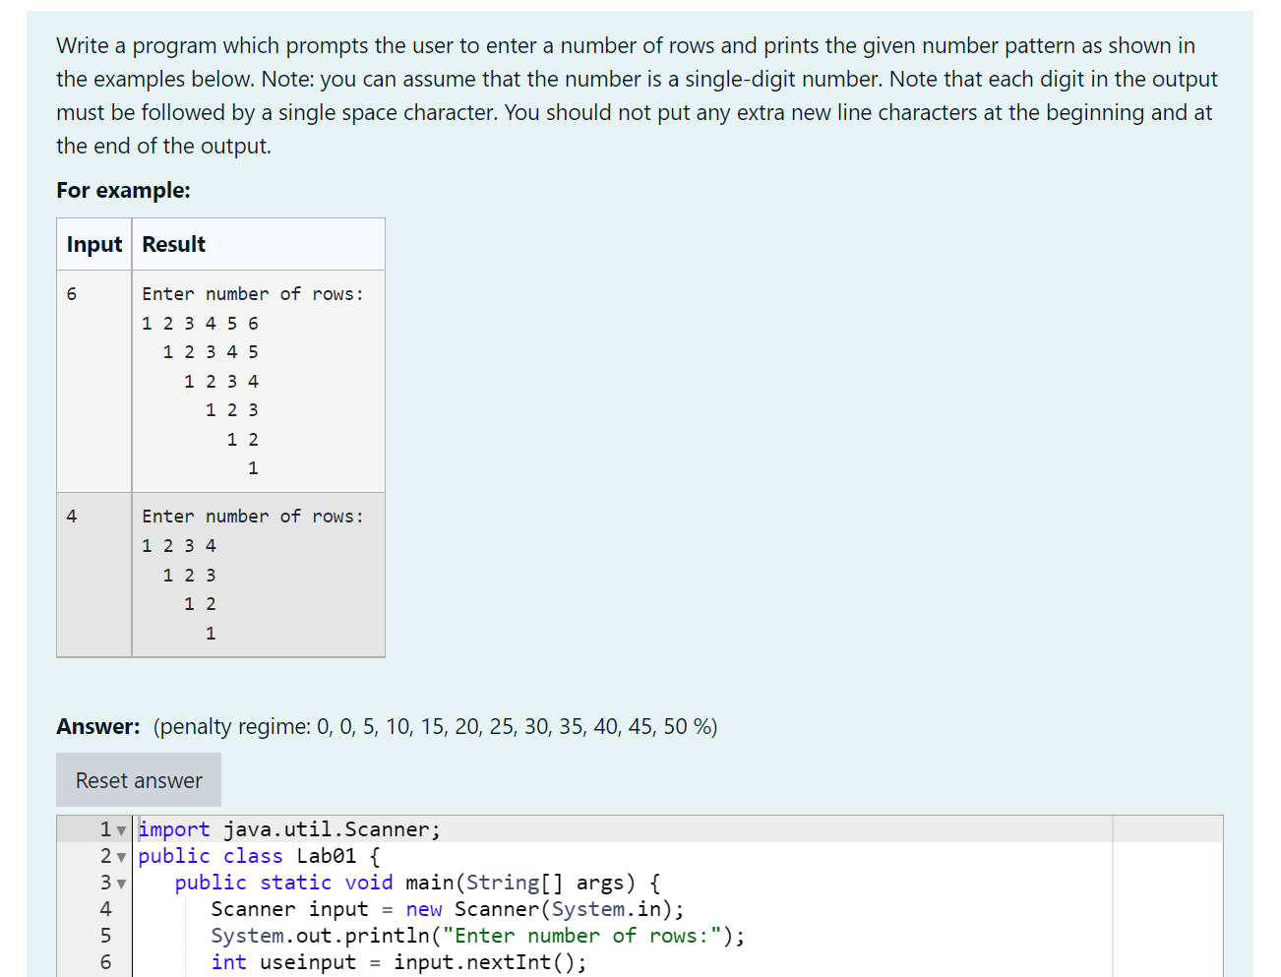The width and height of the screenshot is (1281, 977).
Task: Select the Input cell containing 6
Action: click(70, 293)
